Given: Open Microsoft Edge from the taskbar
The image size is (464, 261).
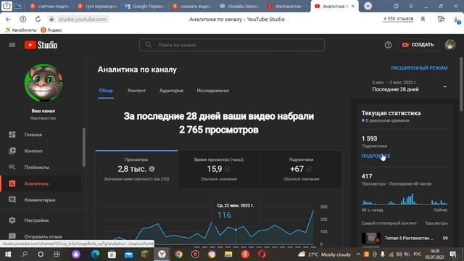Looking at the screenshot, I should pos(95,254).
